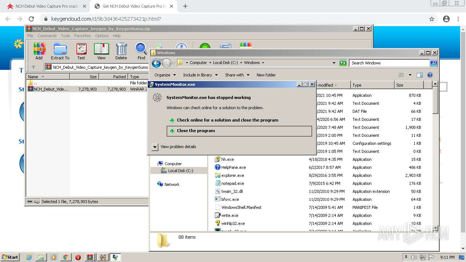Open Share with dropdown
The height and width of the screenshot is (262, 466).
click(x=237, y=75)
